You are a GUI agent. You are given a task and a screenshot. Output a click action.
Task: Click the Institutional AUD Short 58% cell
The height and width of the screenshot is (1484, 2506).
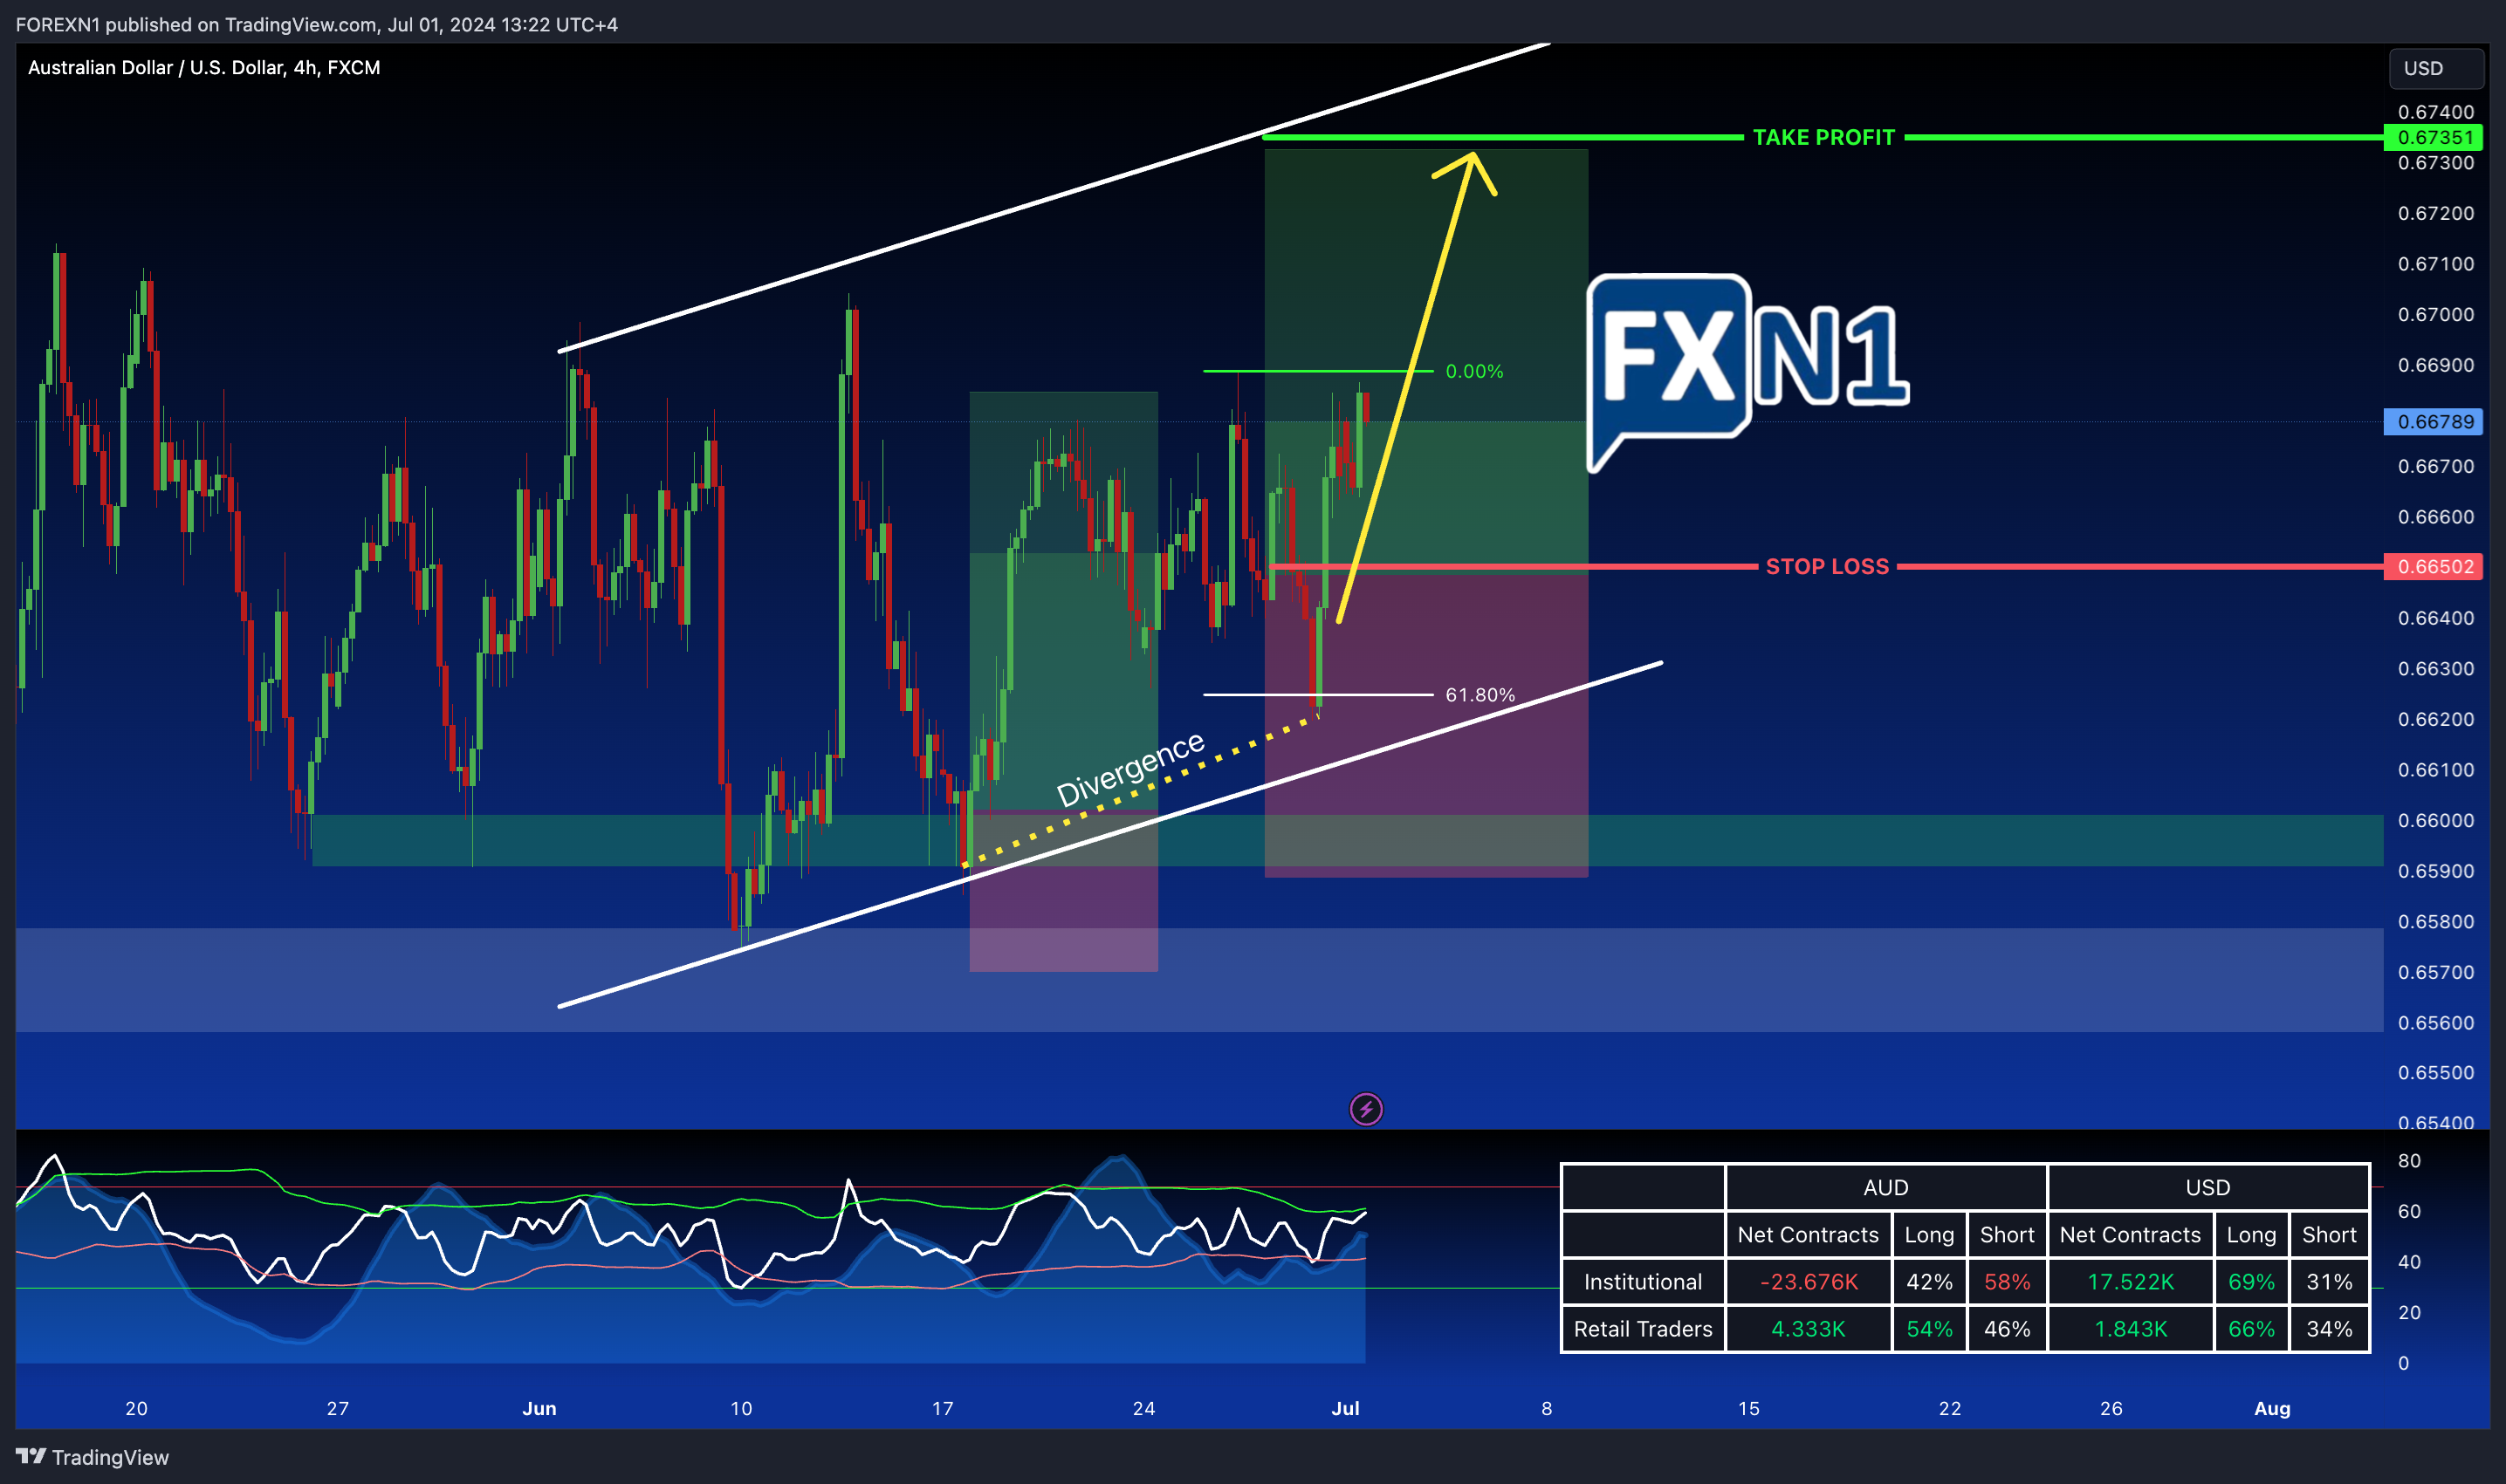(x=2007, y=1281)
